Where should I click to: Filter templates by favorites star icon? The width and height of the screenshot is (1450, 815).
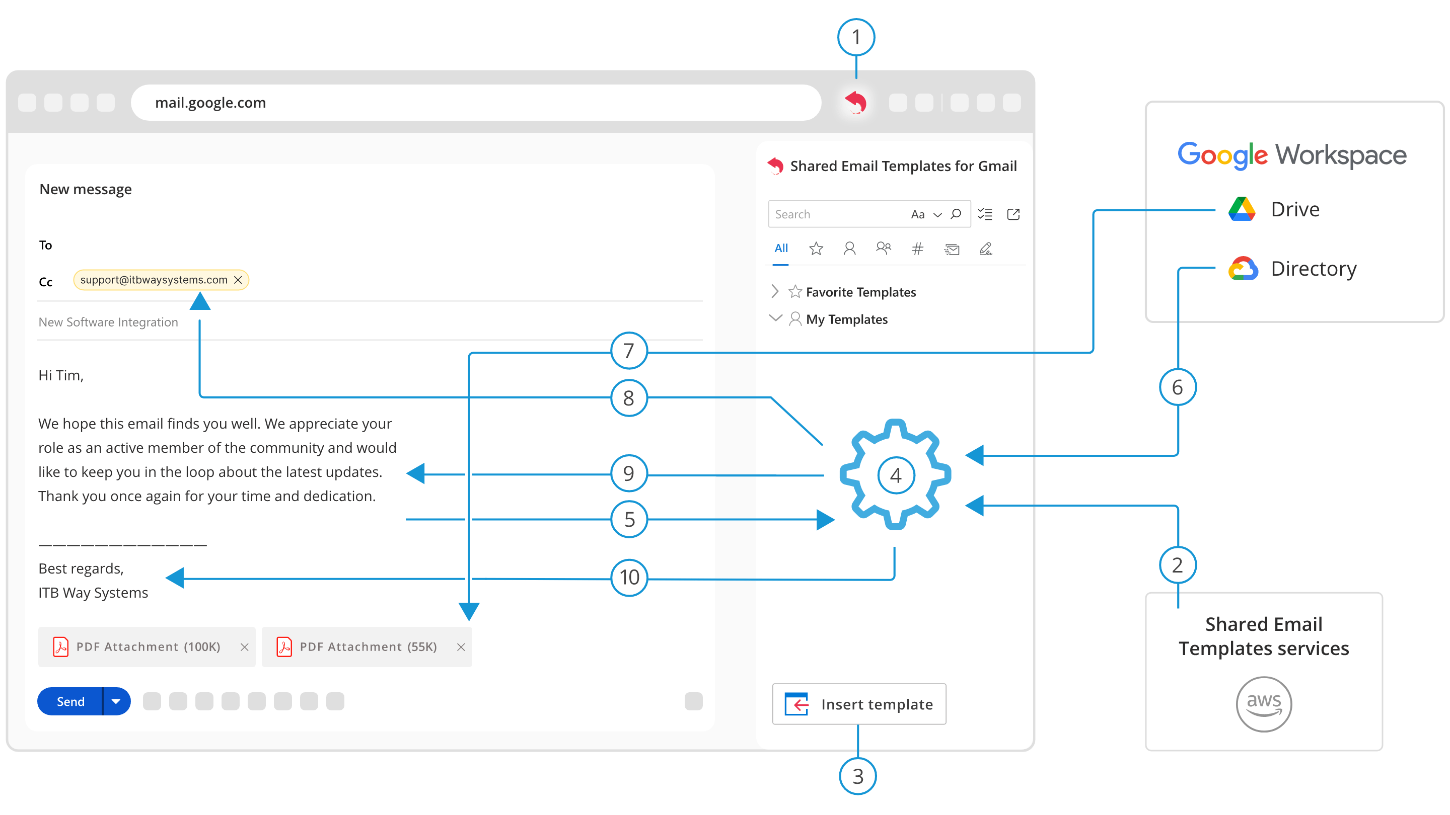click(816, 249)
